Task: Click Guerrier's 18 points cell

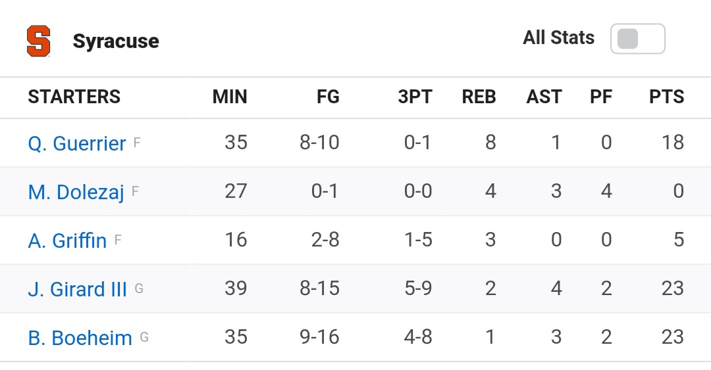Action: coord(672,143)
